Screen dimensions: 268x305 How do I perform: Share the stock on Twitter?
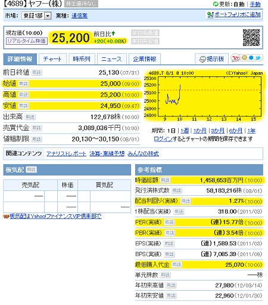[x=258, y=58]
